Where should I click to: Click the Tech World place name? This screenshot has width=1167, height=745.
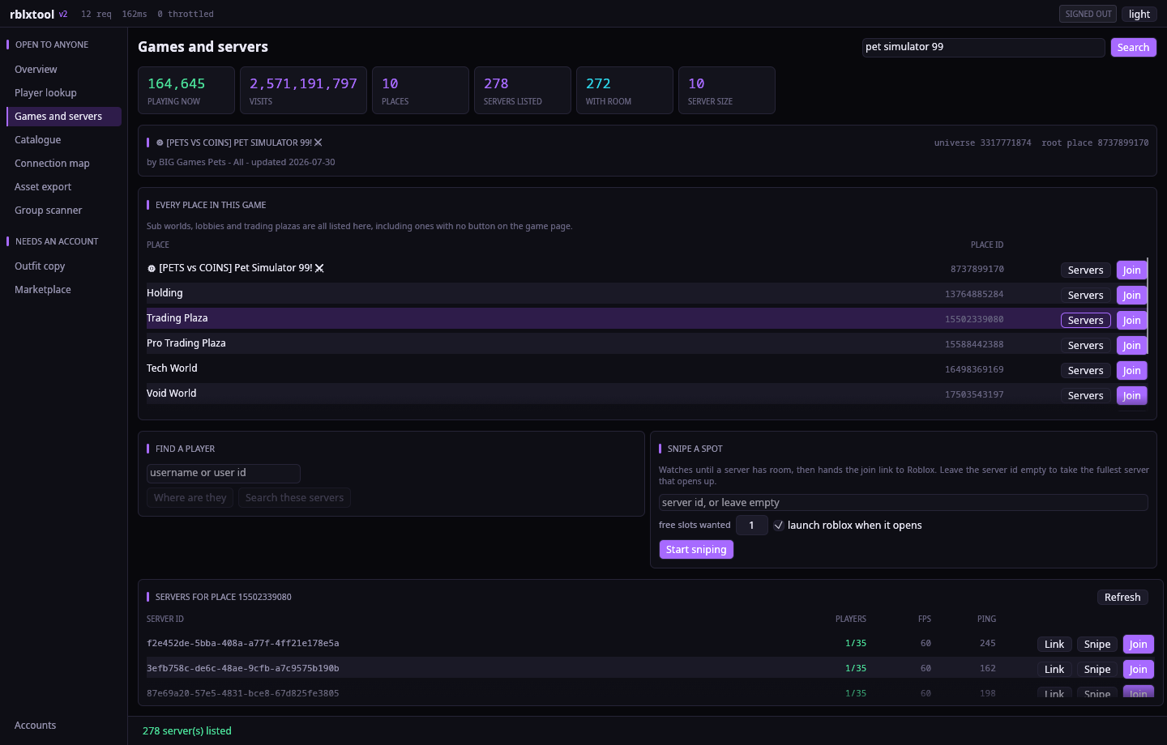pyautogui.click(x=172, y=368)
